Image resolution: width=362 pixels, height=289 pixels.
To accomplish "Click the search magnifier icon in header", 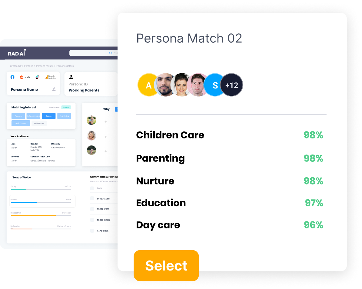I will 110,53.
